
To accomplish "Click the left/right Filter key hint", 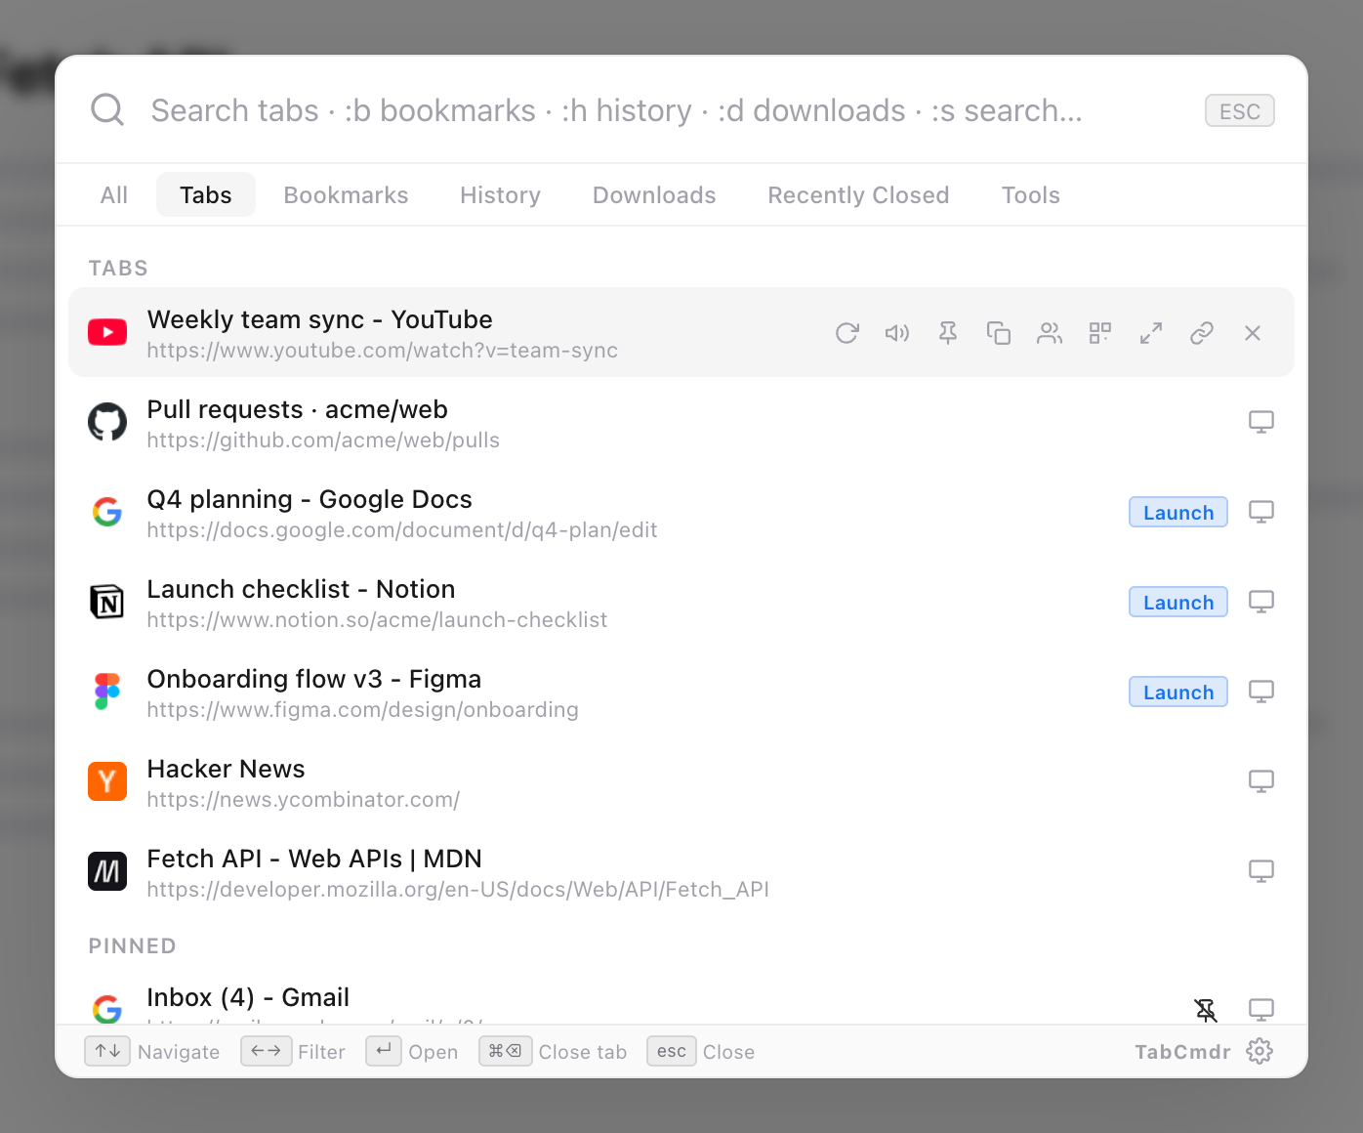I will point(266,1051).
